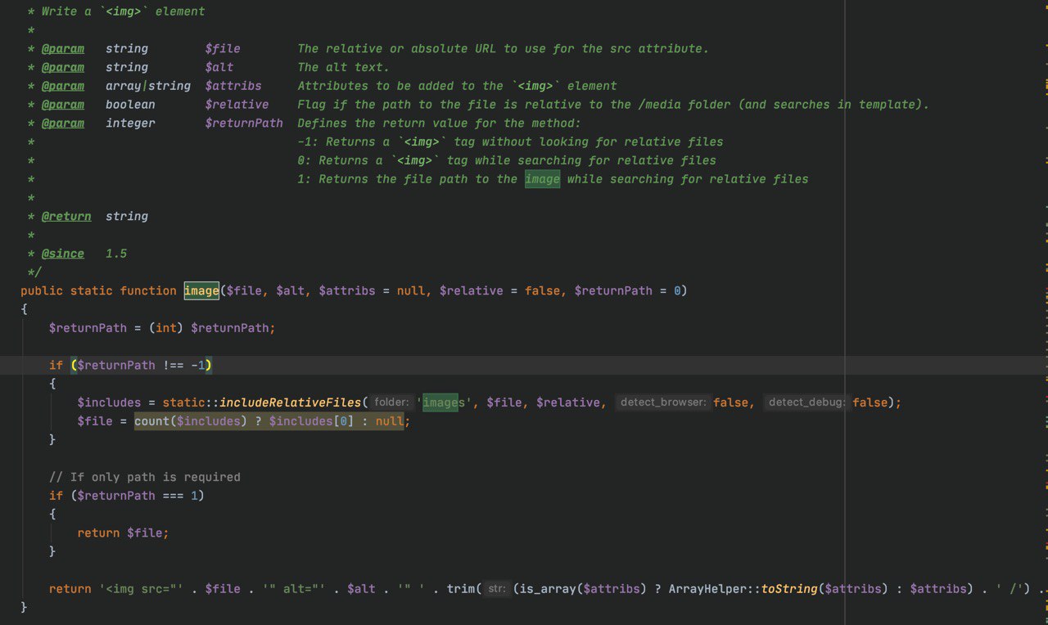Click the highlighted image function name in the declaration
Image resolution: width=1048 pixels, height=625 pixels.
coord(201,290)
